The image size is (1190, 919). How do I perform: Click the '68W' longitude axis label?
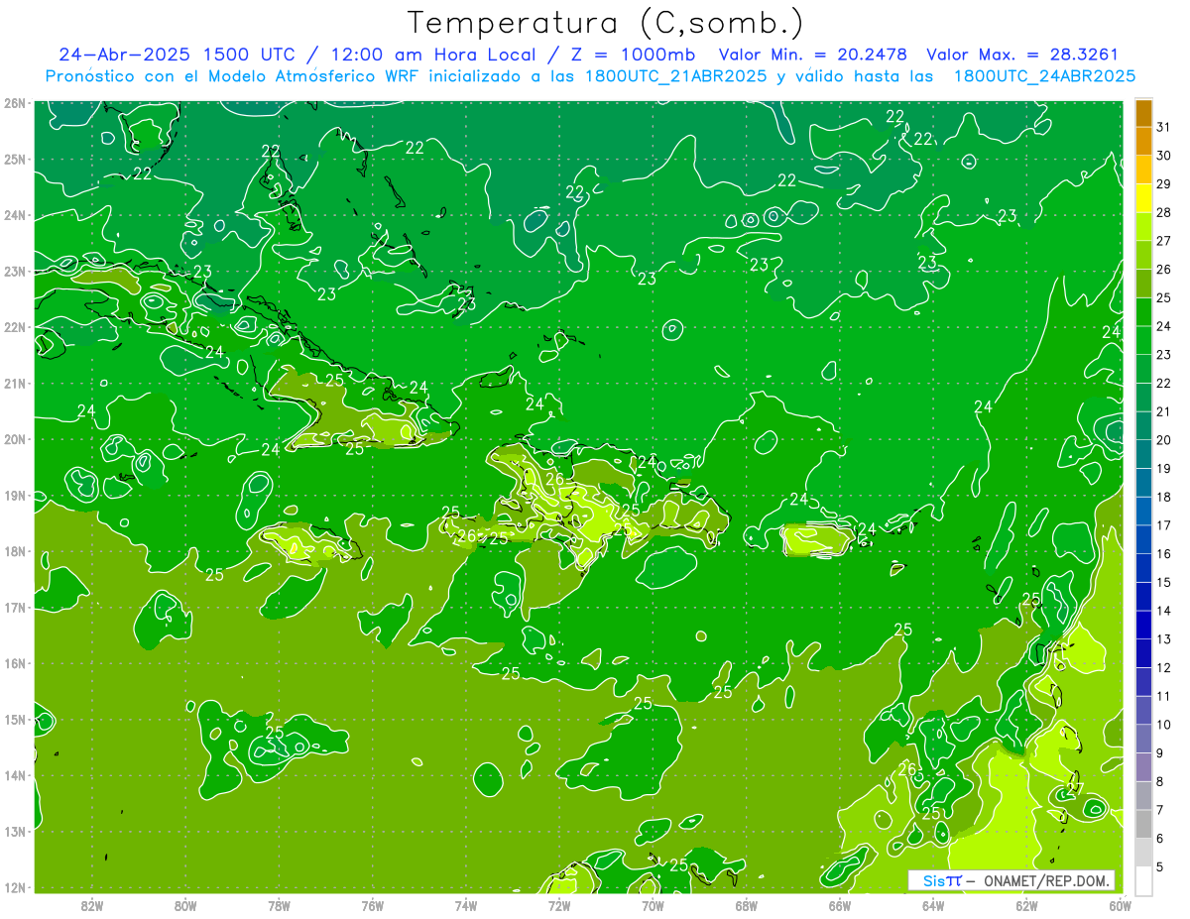click(746, 906)
